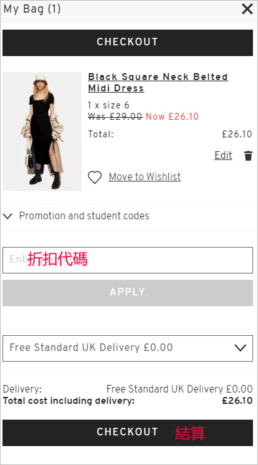This screenshot has height=465, width=258.
Task: Select Free Standard UK Delivery combo box
Action: [127, 348]
